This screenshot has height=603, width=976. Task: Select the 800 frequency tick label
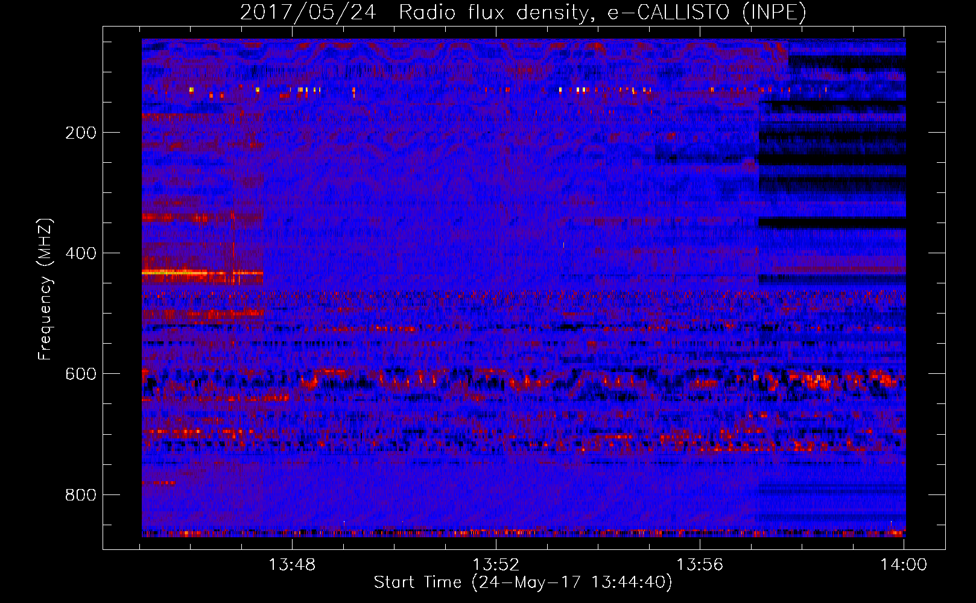(x=81, y=495)
